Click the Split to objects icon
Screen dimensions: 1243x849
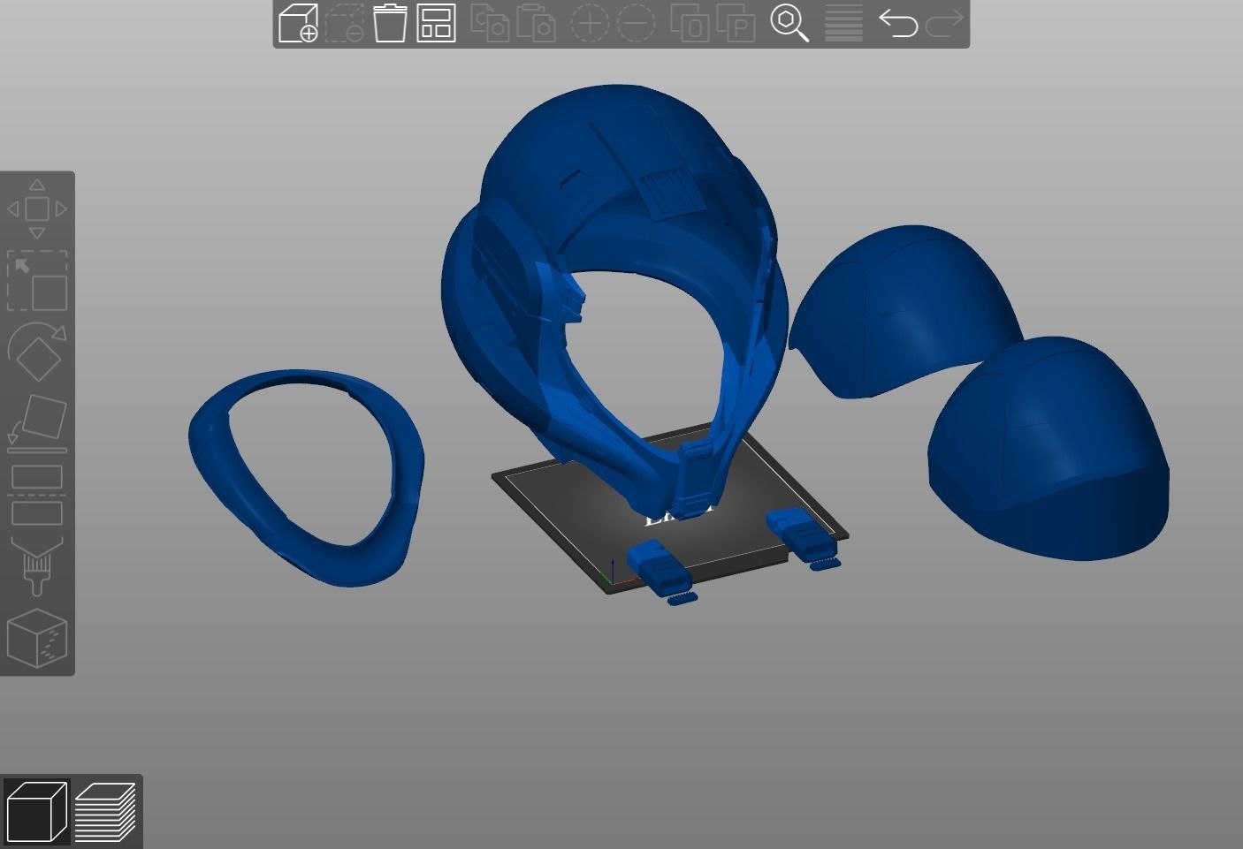pos(690,23)
